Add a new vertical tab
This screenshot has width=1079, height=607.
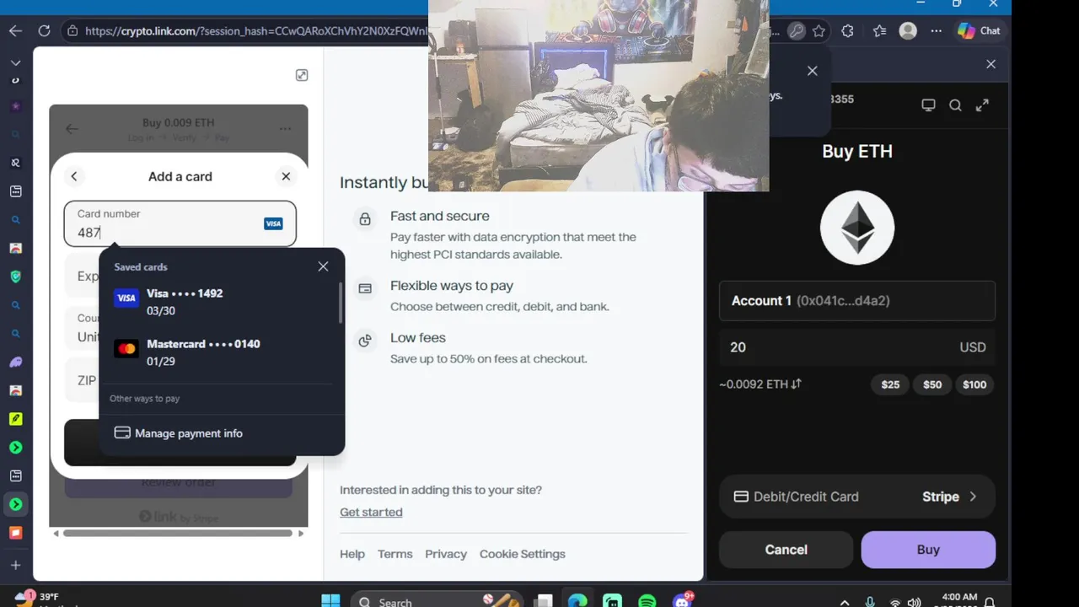coord(15,565)
